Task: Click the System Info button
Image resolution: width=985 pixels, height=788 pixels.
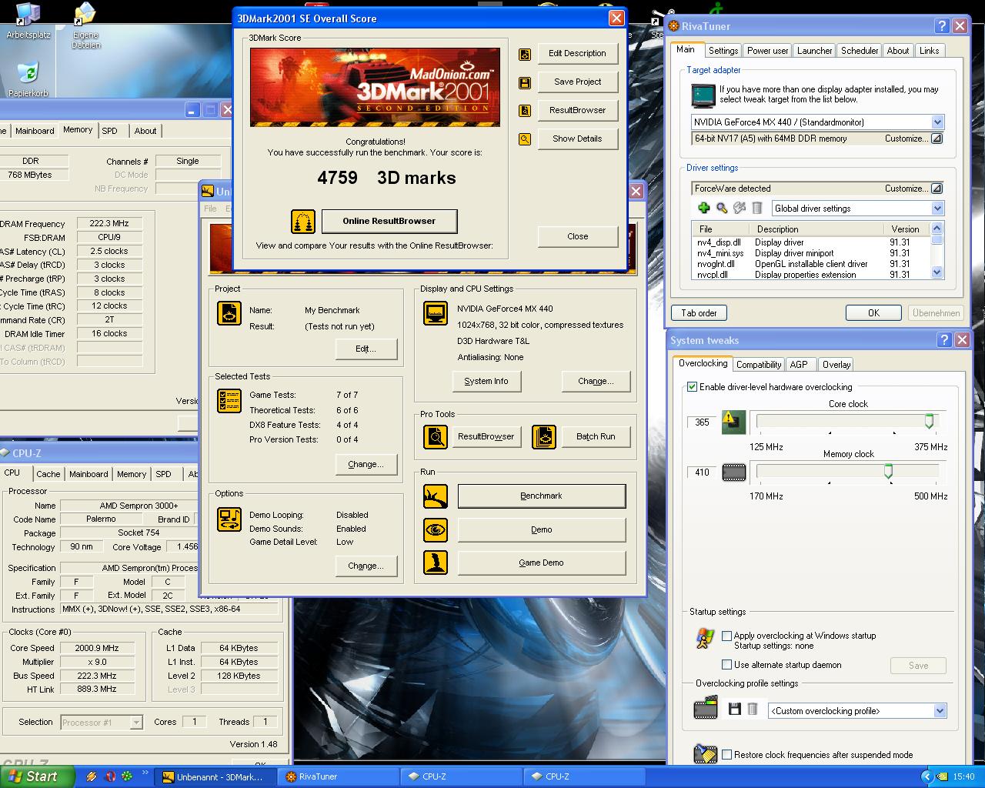Action: point(486,382)
